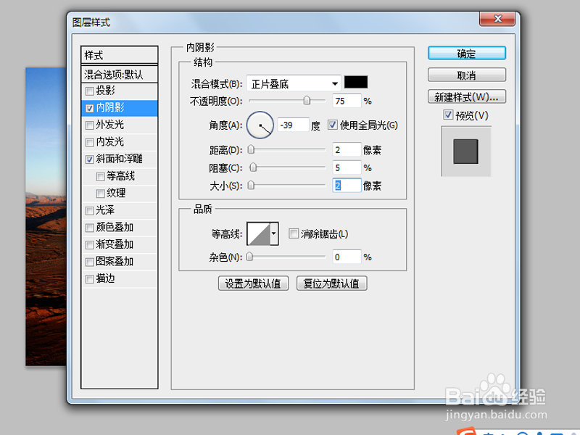
Task: Close the 图层样式 dialog window
Action: [497, 19]
